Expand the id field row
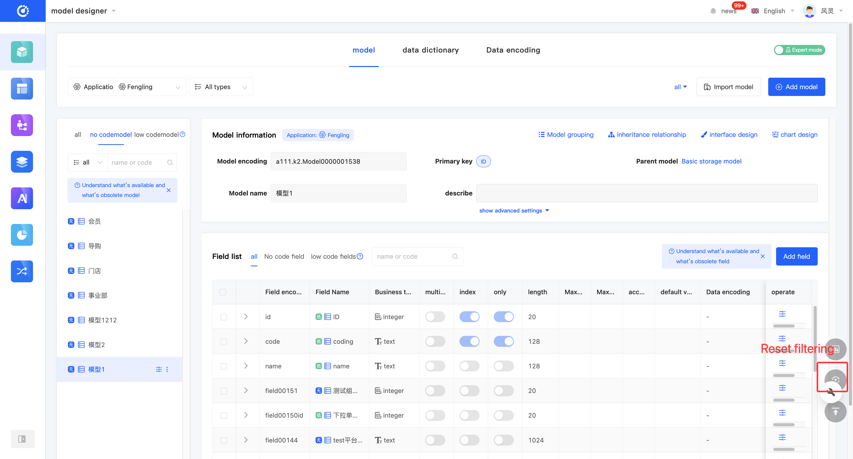853x459 pixels. click(x=246, y=317)
